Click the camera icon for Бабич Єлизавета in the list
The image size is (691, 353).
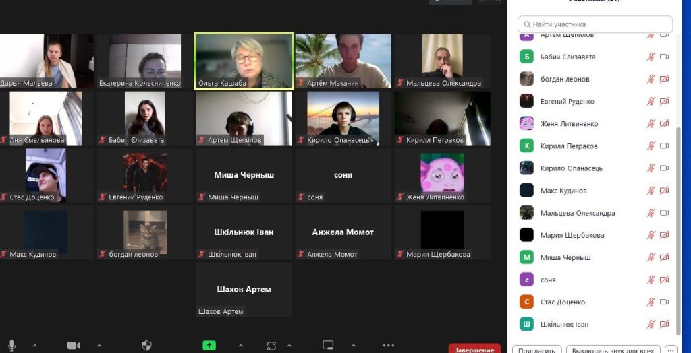click(664, 57)
